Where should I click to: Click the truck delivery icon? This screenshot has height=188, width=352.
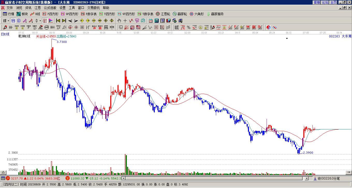pyautogui.click(x=180, y=21)
